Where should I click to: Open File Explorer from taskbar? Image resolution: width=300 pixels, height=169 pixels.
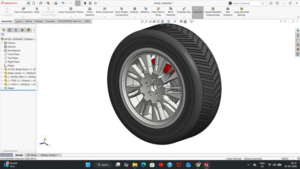click(135, 165)
